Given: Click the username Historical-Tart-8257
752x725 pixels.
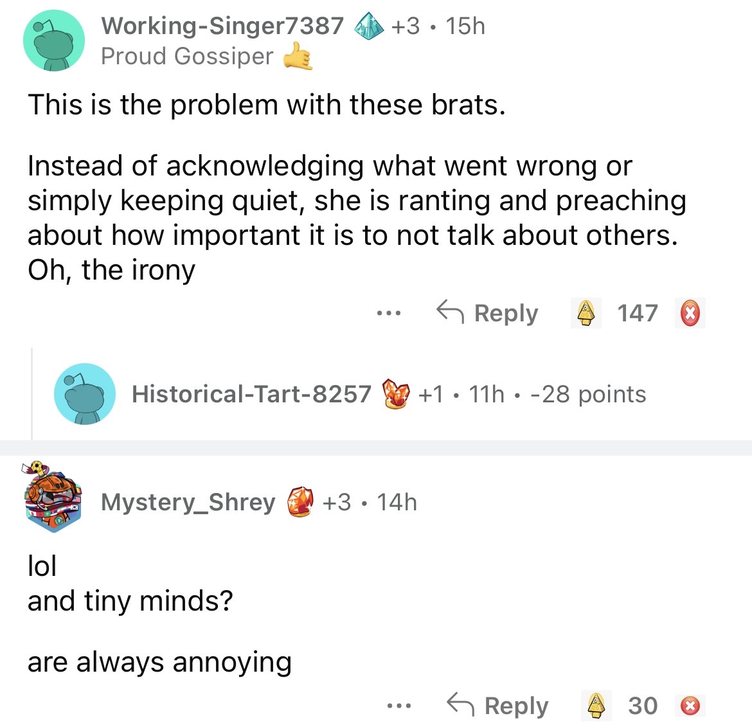Looking at the screenshot, I should coord(251,394).
